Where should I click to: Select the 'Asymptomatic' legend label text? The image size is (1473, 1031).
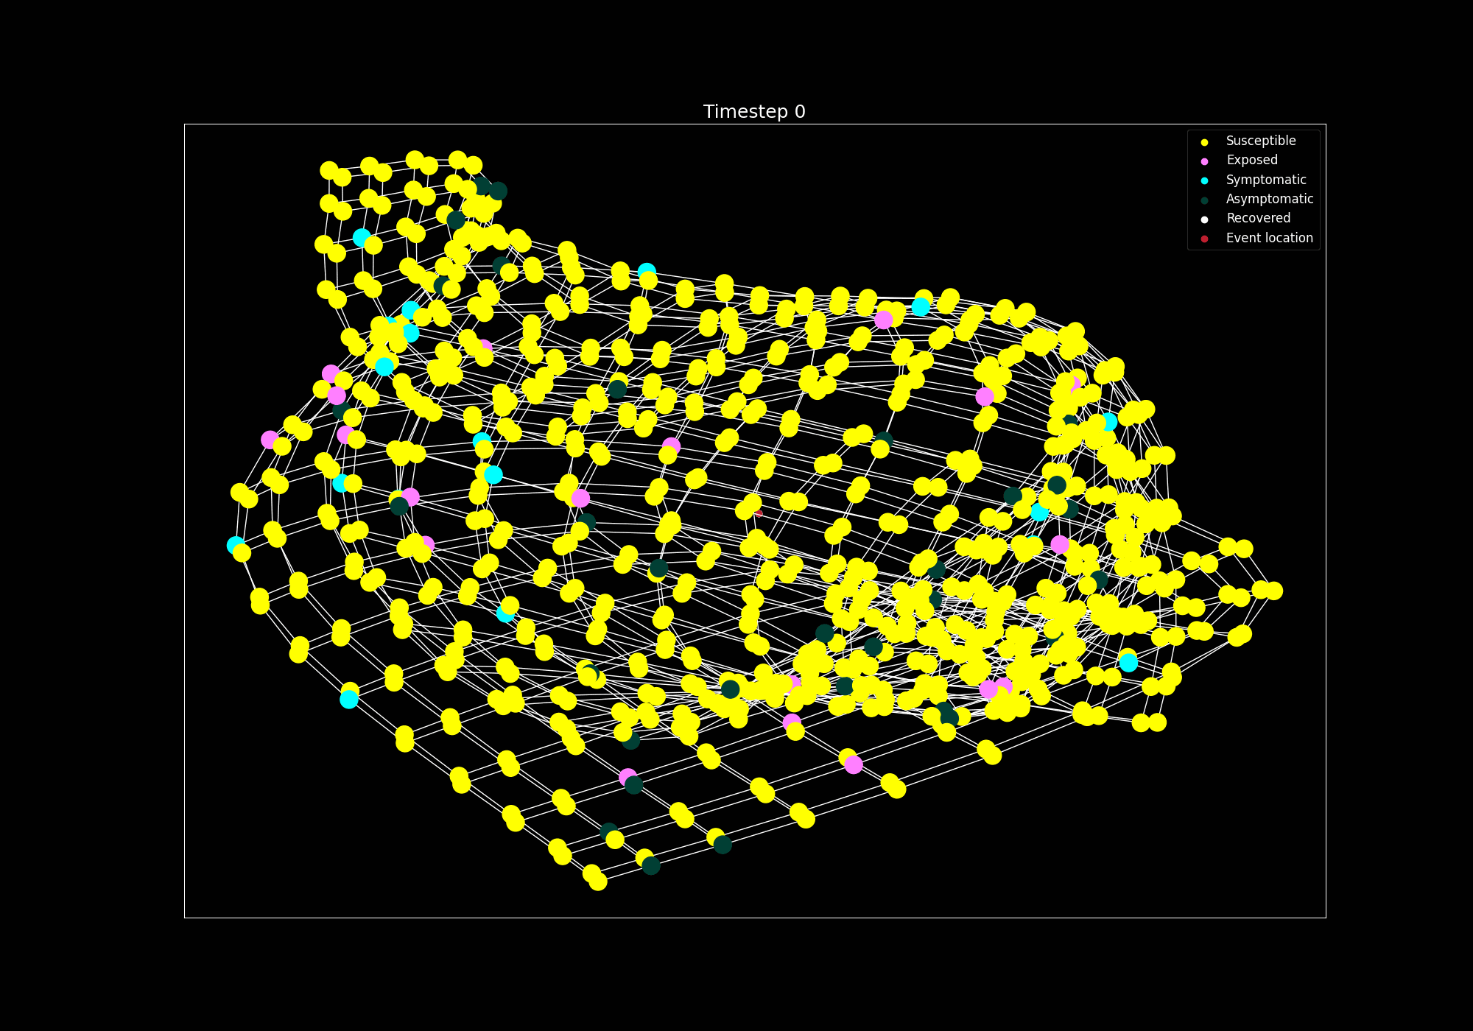[1269, 199]
